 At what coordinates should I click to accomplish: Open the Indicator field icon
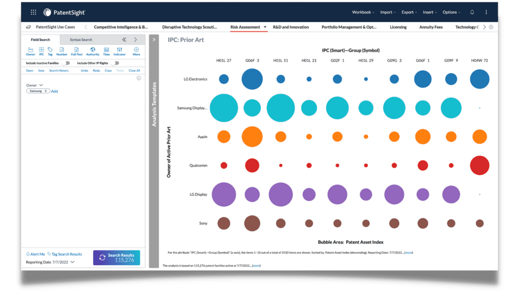click(120, 49)
